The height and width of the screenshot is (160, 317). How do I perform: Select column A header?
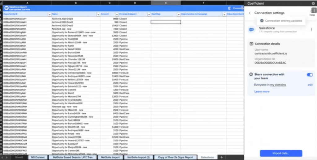click(27, 3)
